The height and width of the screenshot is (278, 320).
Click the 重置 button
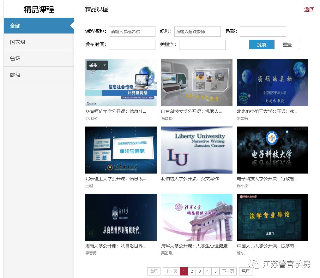(287, 44)
